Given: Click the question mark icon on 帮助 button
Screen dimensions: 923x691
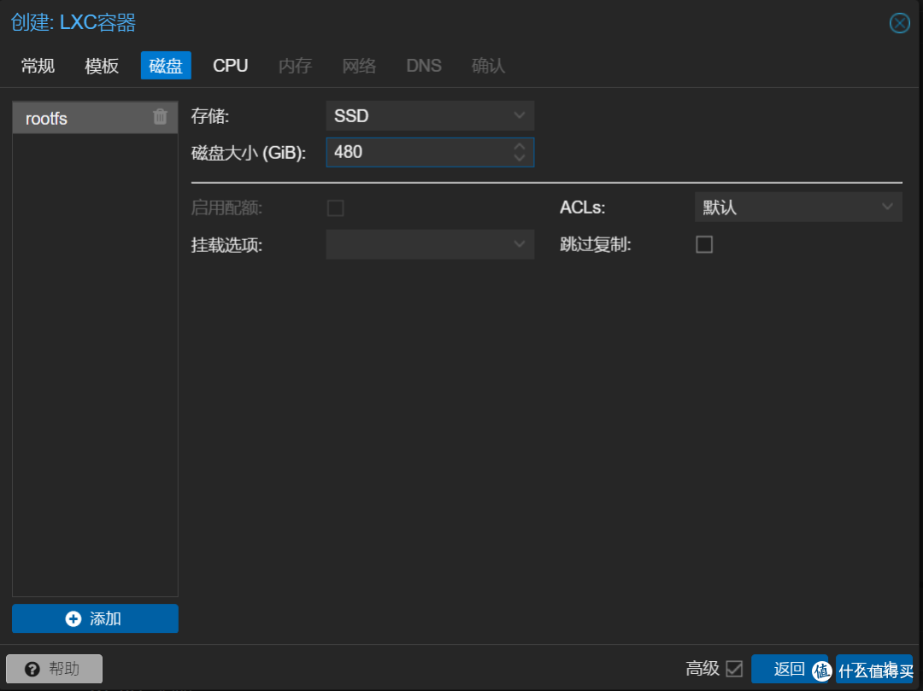Looking at the screenshot, I should [x=32, y=668].
